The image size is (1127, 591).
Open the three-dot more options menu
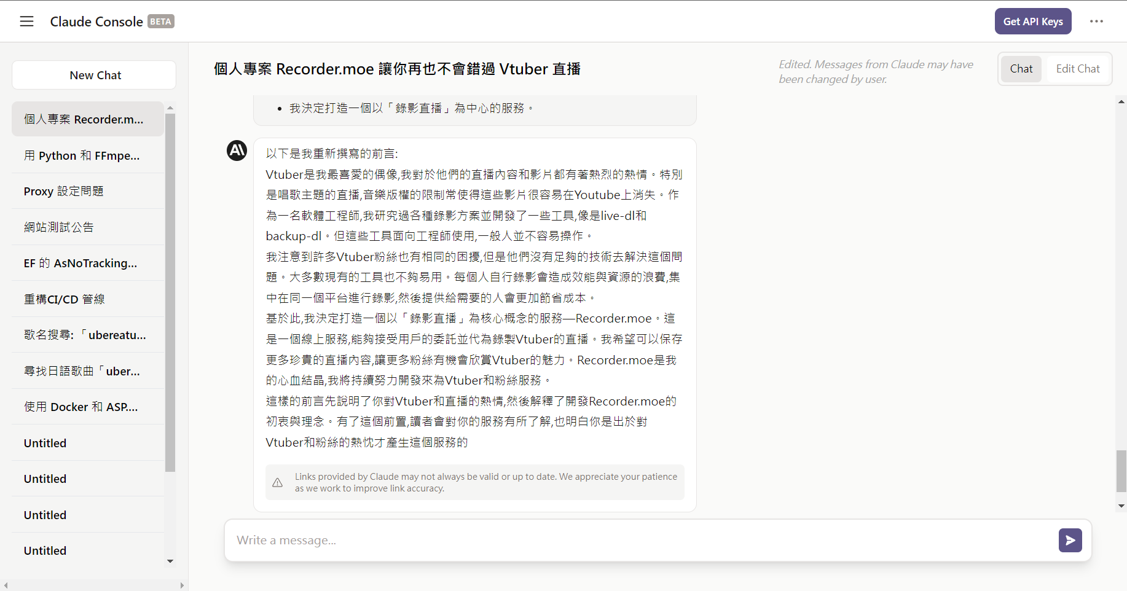pos(1096,22)
